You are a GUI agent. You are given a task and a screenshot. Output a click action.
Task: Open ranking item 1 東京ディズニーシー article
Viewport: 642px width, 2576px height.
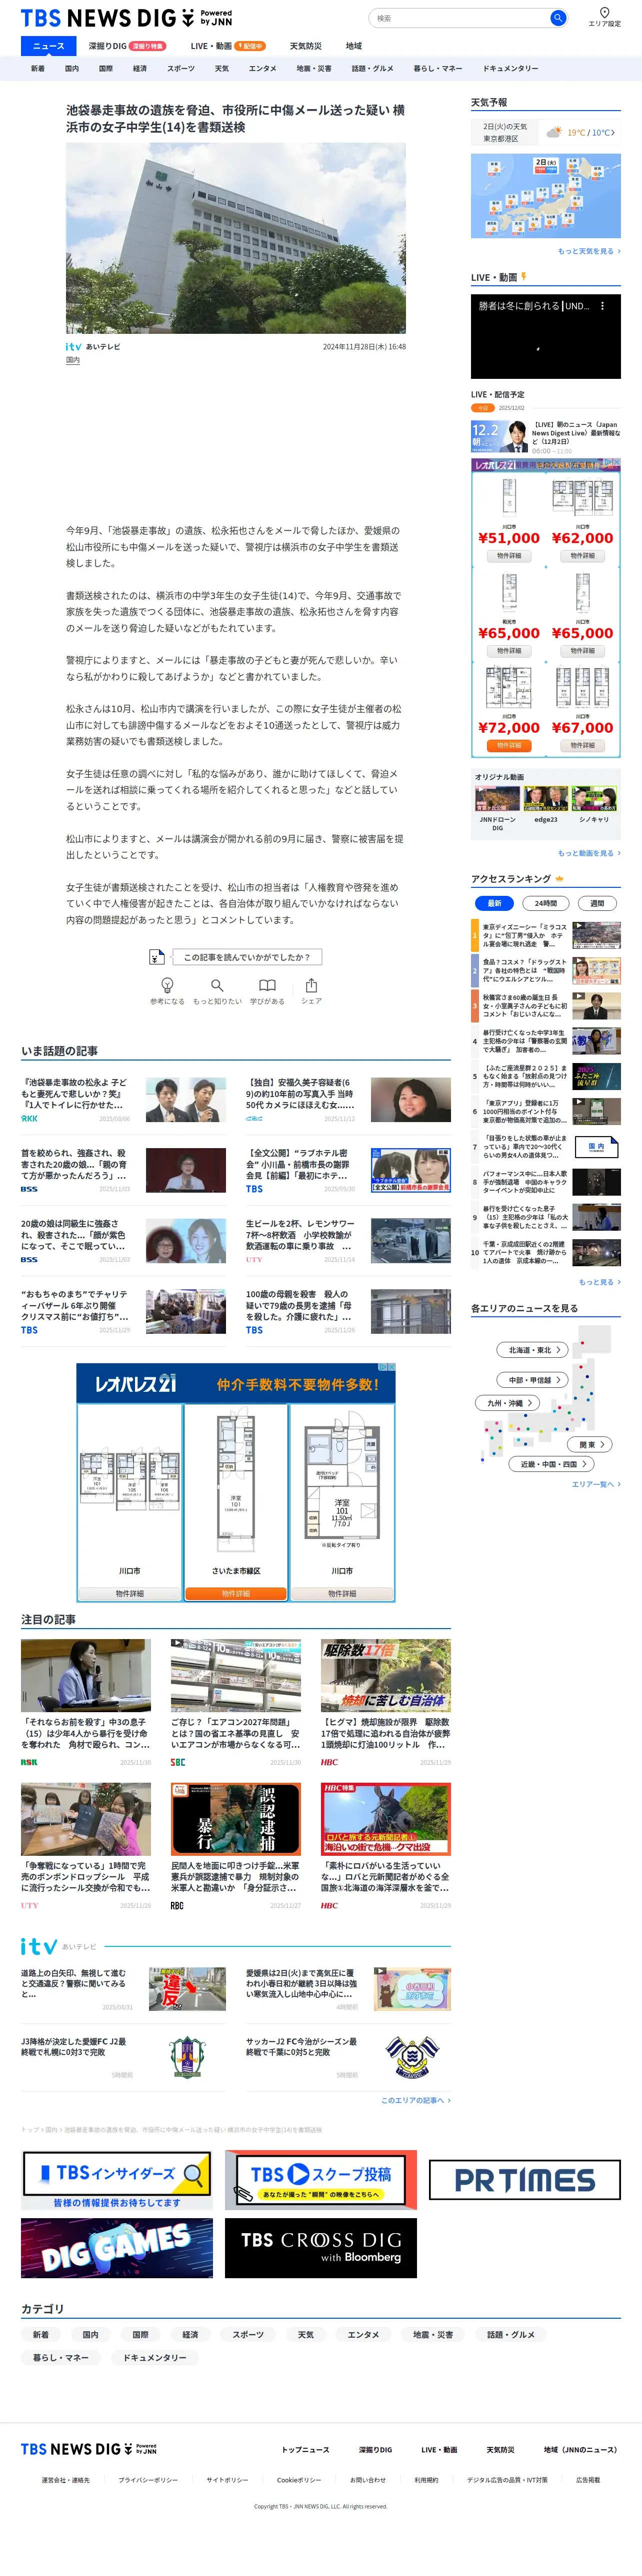546,935
